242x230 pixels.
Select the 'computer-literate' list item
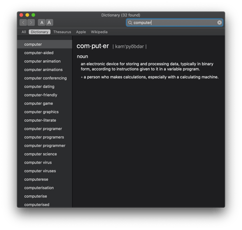45,120
